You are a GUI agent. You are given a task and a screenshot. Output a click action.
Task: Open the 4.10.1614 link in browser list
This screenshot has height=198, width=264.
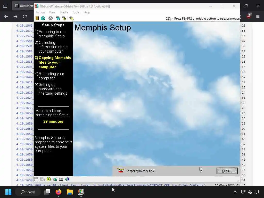click(x=24, y=87)
